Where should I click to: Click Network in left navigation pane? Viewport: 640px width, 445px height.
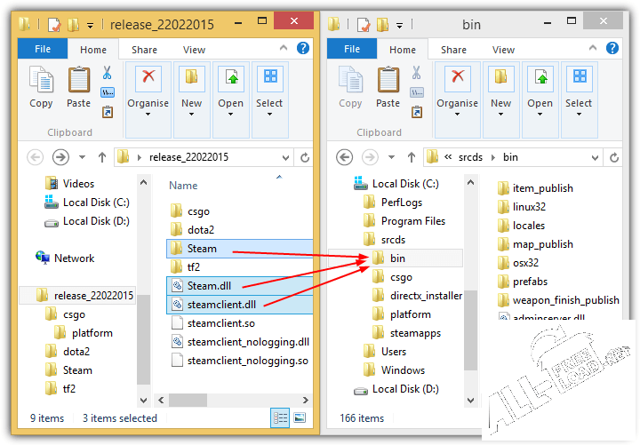[74, 258]
